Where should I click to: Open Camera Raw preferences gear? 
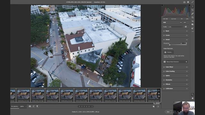pyautogui.click(x=188, y=2)
